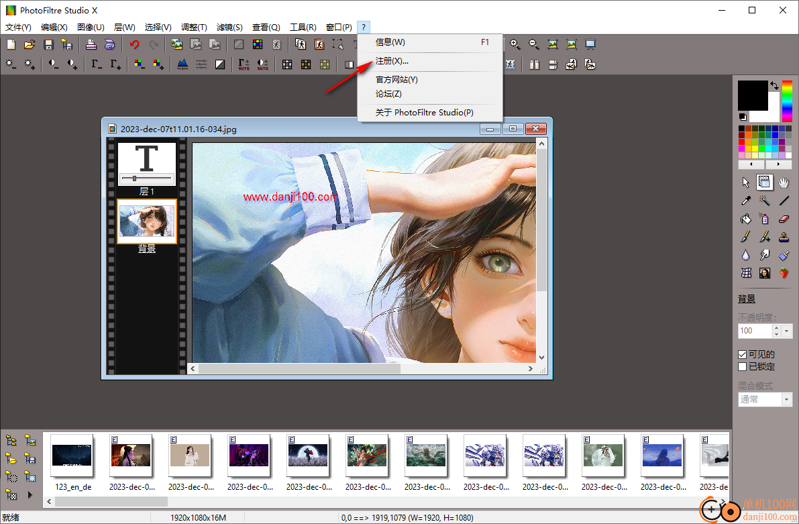Viewport: 799px width, 524px height.
Task: Click the fit image to window icon
Action: point(553,44)
